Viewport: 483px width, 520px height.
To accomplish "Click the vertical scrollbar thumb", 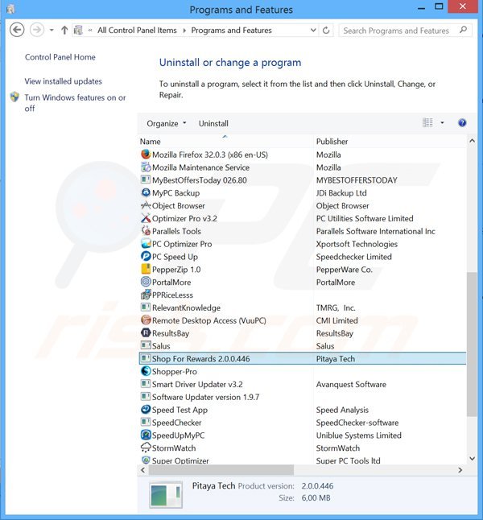I will click(x=472, y=345).
